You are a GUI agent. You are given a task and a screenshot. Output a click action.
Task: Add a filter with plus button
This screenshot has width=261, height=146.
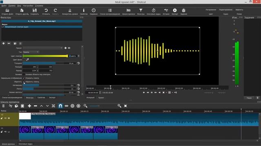coord(3,43)
